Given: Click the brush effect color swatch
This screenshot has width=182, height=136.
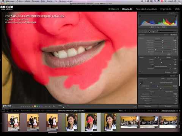Looking at the screenshot, I should point(169,54).
